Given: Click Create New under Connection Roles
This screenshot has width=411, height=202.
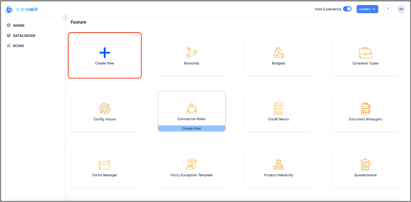Looking at the screenshot, I should coord(191,129).
